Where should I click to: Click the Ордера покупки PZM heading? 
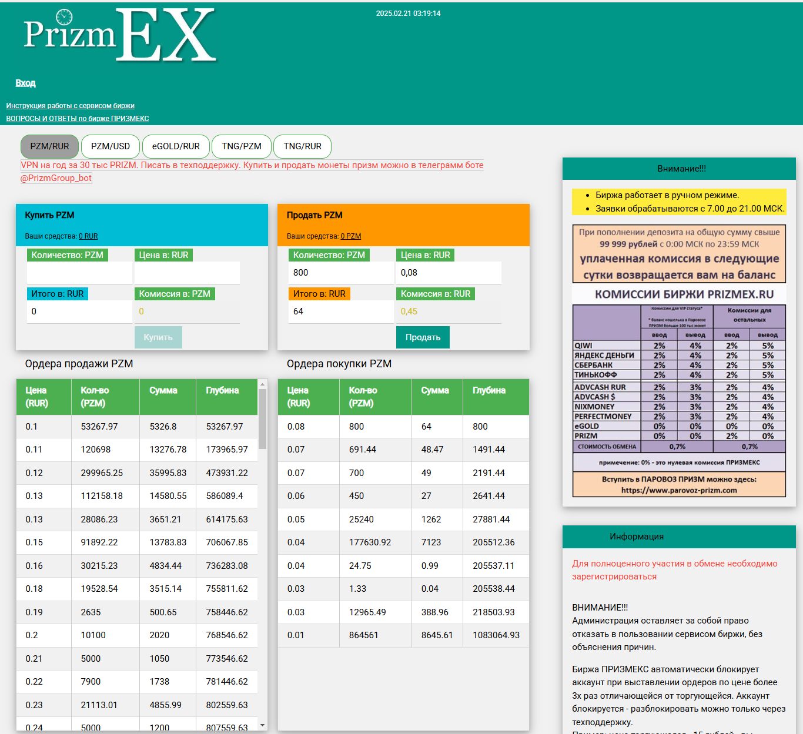[339, 364]
